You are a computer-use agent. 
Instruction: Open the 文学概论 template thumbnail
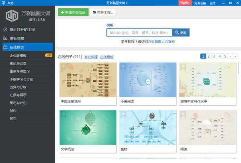[x=88, y=127]
